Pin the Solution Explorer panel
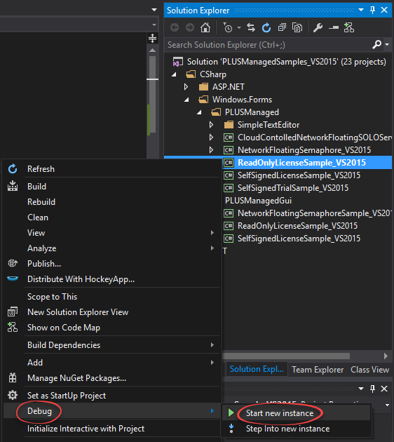394x442 pixels. tap(372, 11)
